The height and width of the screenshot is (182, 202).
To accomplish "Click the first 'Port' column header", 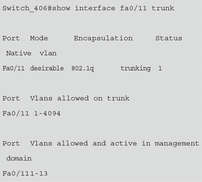I will 11,38.
